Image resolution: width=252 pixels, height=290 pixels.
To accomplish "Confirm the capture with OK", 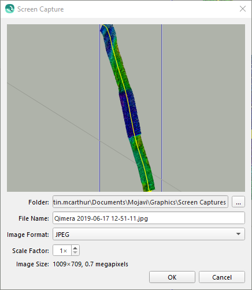I will (x=172, y=277).
